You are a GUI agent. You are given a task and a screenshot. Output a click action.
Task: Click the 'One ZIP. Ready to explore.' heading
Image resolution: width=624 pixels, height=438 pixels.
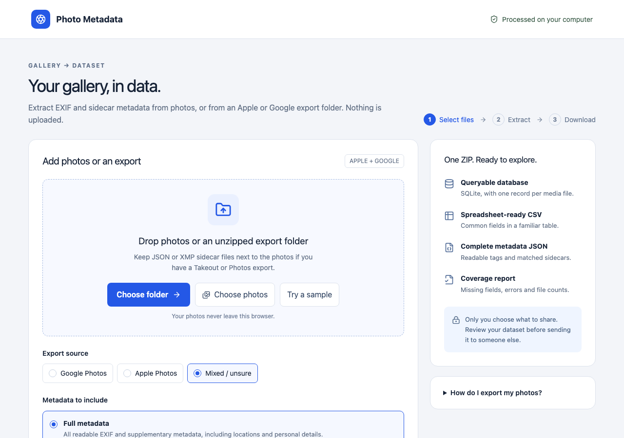[490, 160]
